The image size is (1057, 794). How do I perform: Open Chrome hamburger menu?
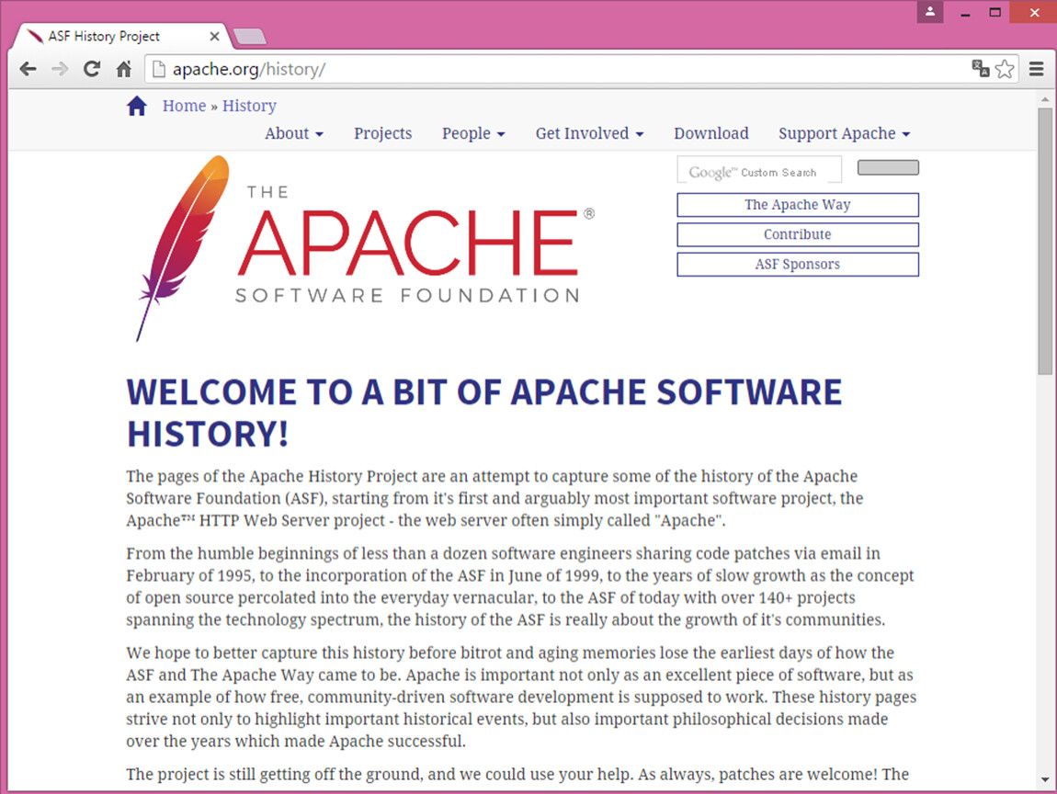(x=1037, y=69)
